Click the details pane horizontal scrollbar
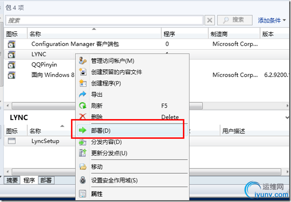The image size is (291, 202). [x=146, y=172]
